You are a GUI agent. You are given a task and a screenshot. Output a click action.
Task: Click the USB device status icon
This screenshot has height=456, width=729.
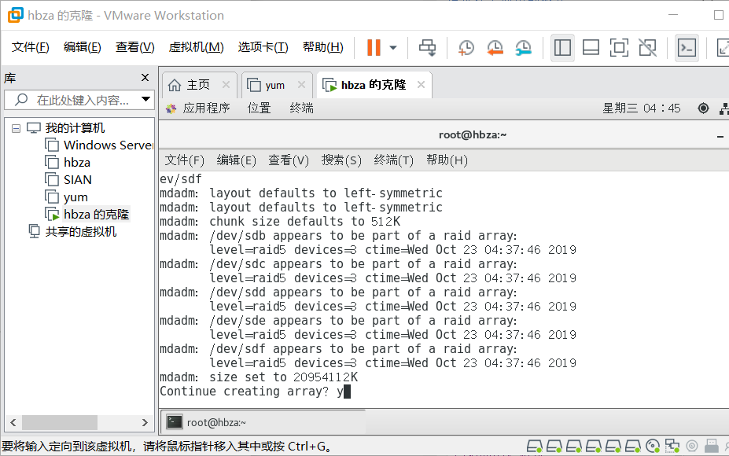712,447
